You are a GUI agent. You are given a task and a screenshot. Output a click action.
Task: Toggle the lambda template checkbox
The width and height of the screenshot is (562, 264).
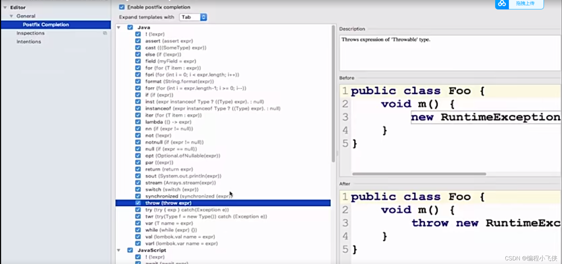tap(138, 122)
